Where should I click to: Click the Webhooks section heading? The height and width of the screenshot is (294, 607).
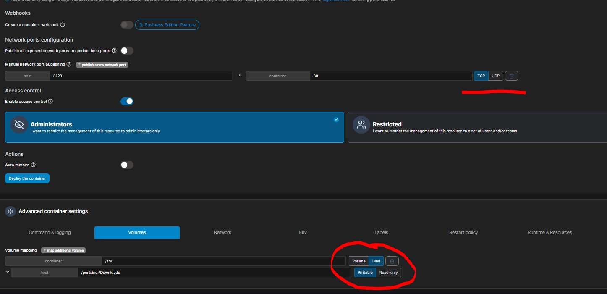click(x=18, y=13)
